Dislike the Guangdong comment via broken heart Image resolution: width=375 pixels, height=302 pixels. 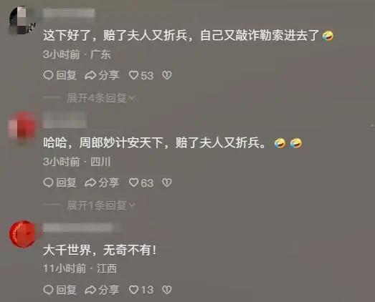click(167, 75)
